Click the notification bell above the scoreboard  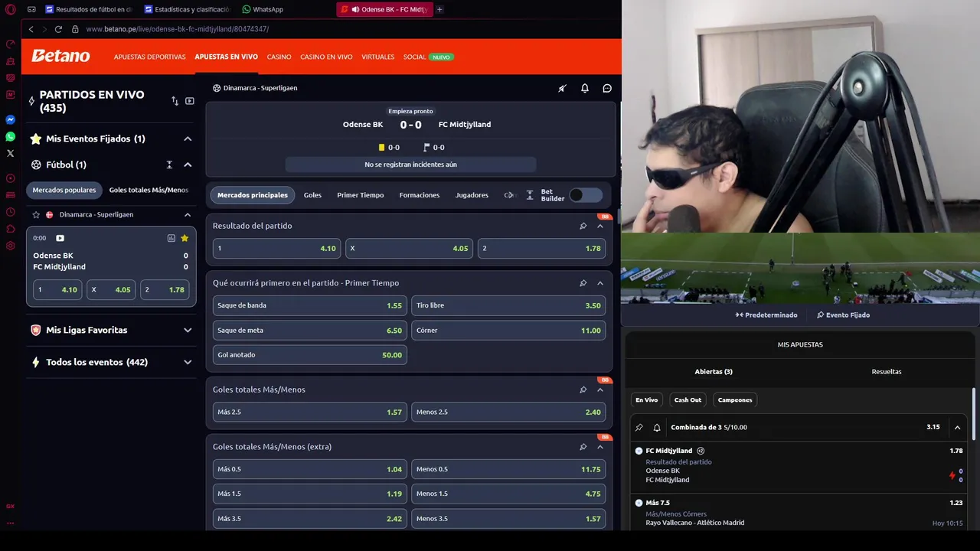point(585,88)
